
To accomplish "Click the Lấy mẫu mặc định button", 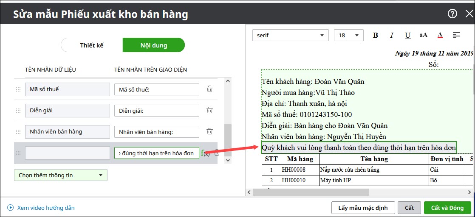I will (x=362, y=208).
